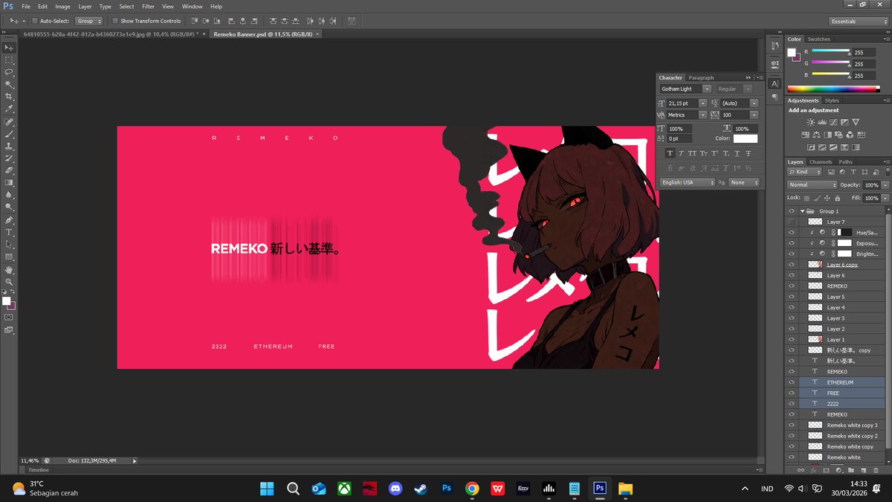The height and width of the screenshot is (502, 892).
Task: Lock all with the padlock icon
Action: 838,198
